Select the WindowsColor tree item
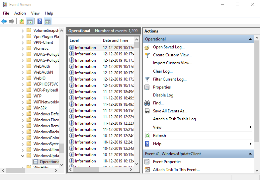Screen dimensions: 260x180 tap(46, 138)
